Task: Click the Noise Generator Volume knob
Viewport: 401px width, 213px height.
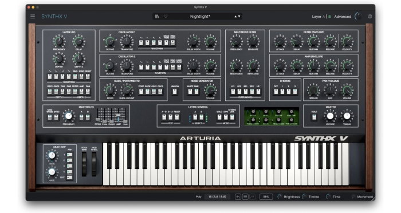Action: [x=210, y=90]
